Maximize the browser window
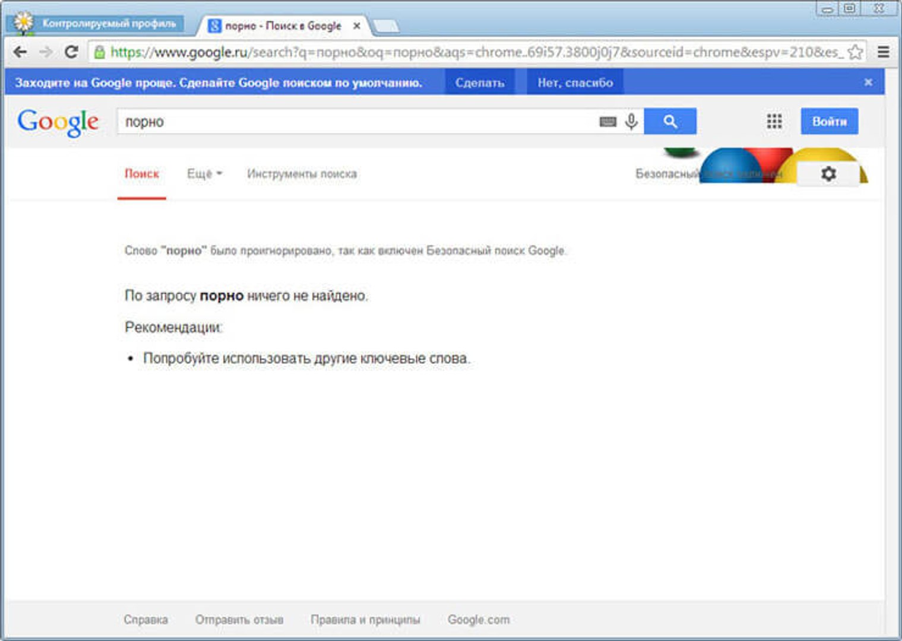 850,8
